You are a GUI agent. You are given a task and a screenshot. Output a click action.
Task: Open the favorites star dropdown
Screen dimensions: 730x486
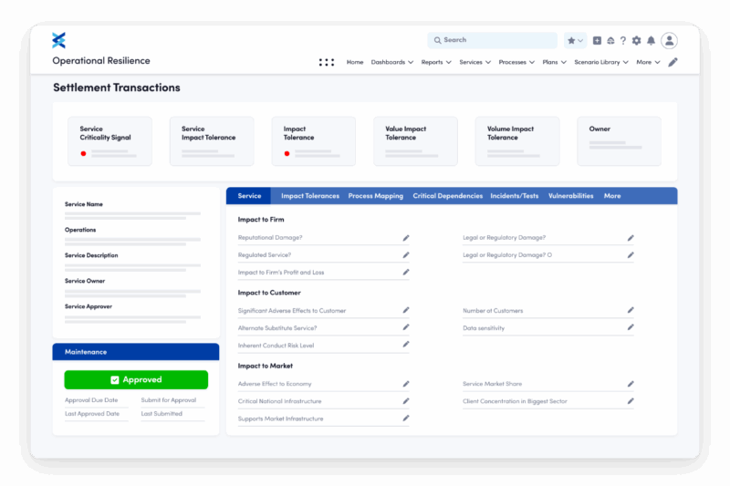[x=575, y=41]
